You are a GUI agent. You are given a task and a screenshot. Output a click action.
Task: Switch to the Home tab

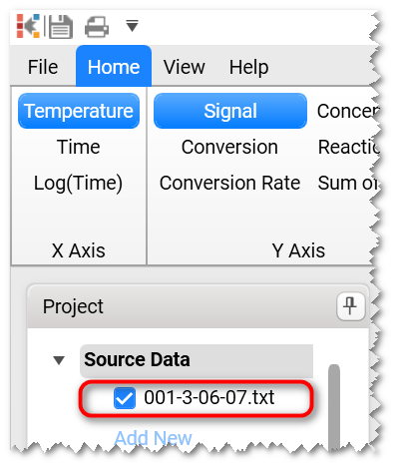click(114, 66)
